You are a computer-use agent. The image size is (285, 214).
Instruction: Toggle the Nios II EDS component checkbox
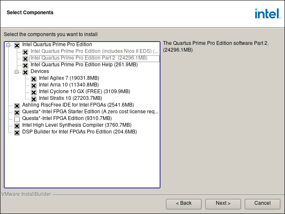(25, 52)
